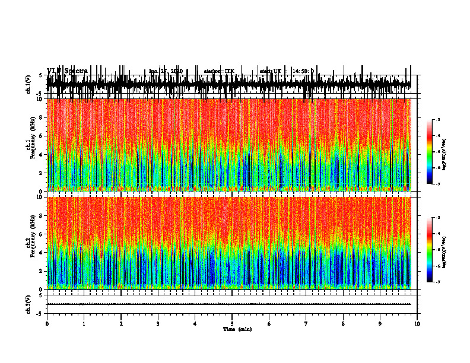Click the 'station=ITK' header label
Viewport: 470px width, 363px height.
219,71
